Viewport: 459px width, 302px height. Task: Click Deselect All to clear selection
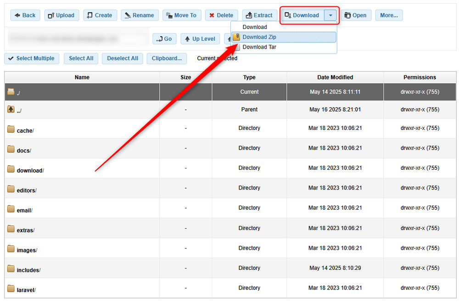point(122,58)
